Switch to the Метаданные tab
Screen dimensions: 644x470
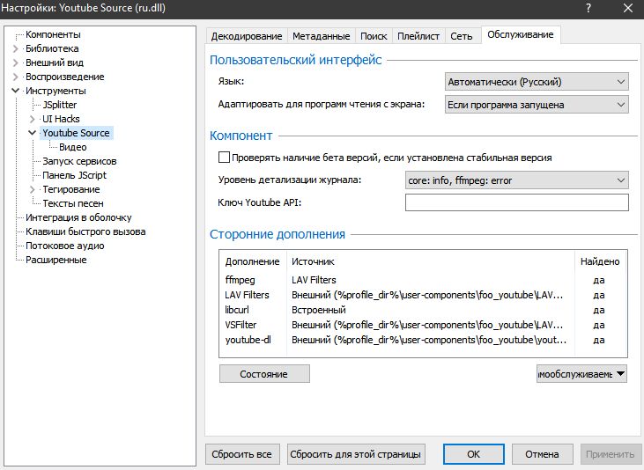pyautogui.click(x=322, y=36)
